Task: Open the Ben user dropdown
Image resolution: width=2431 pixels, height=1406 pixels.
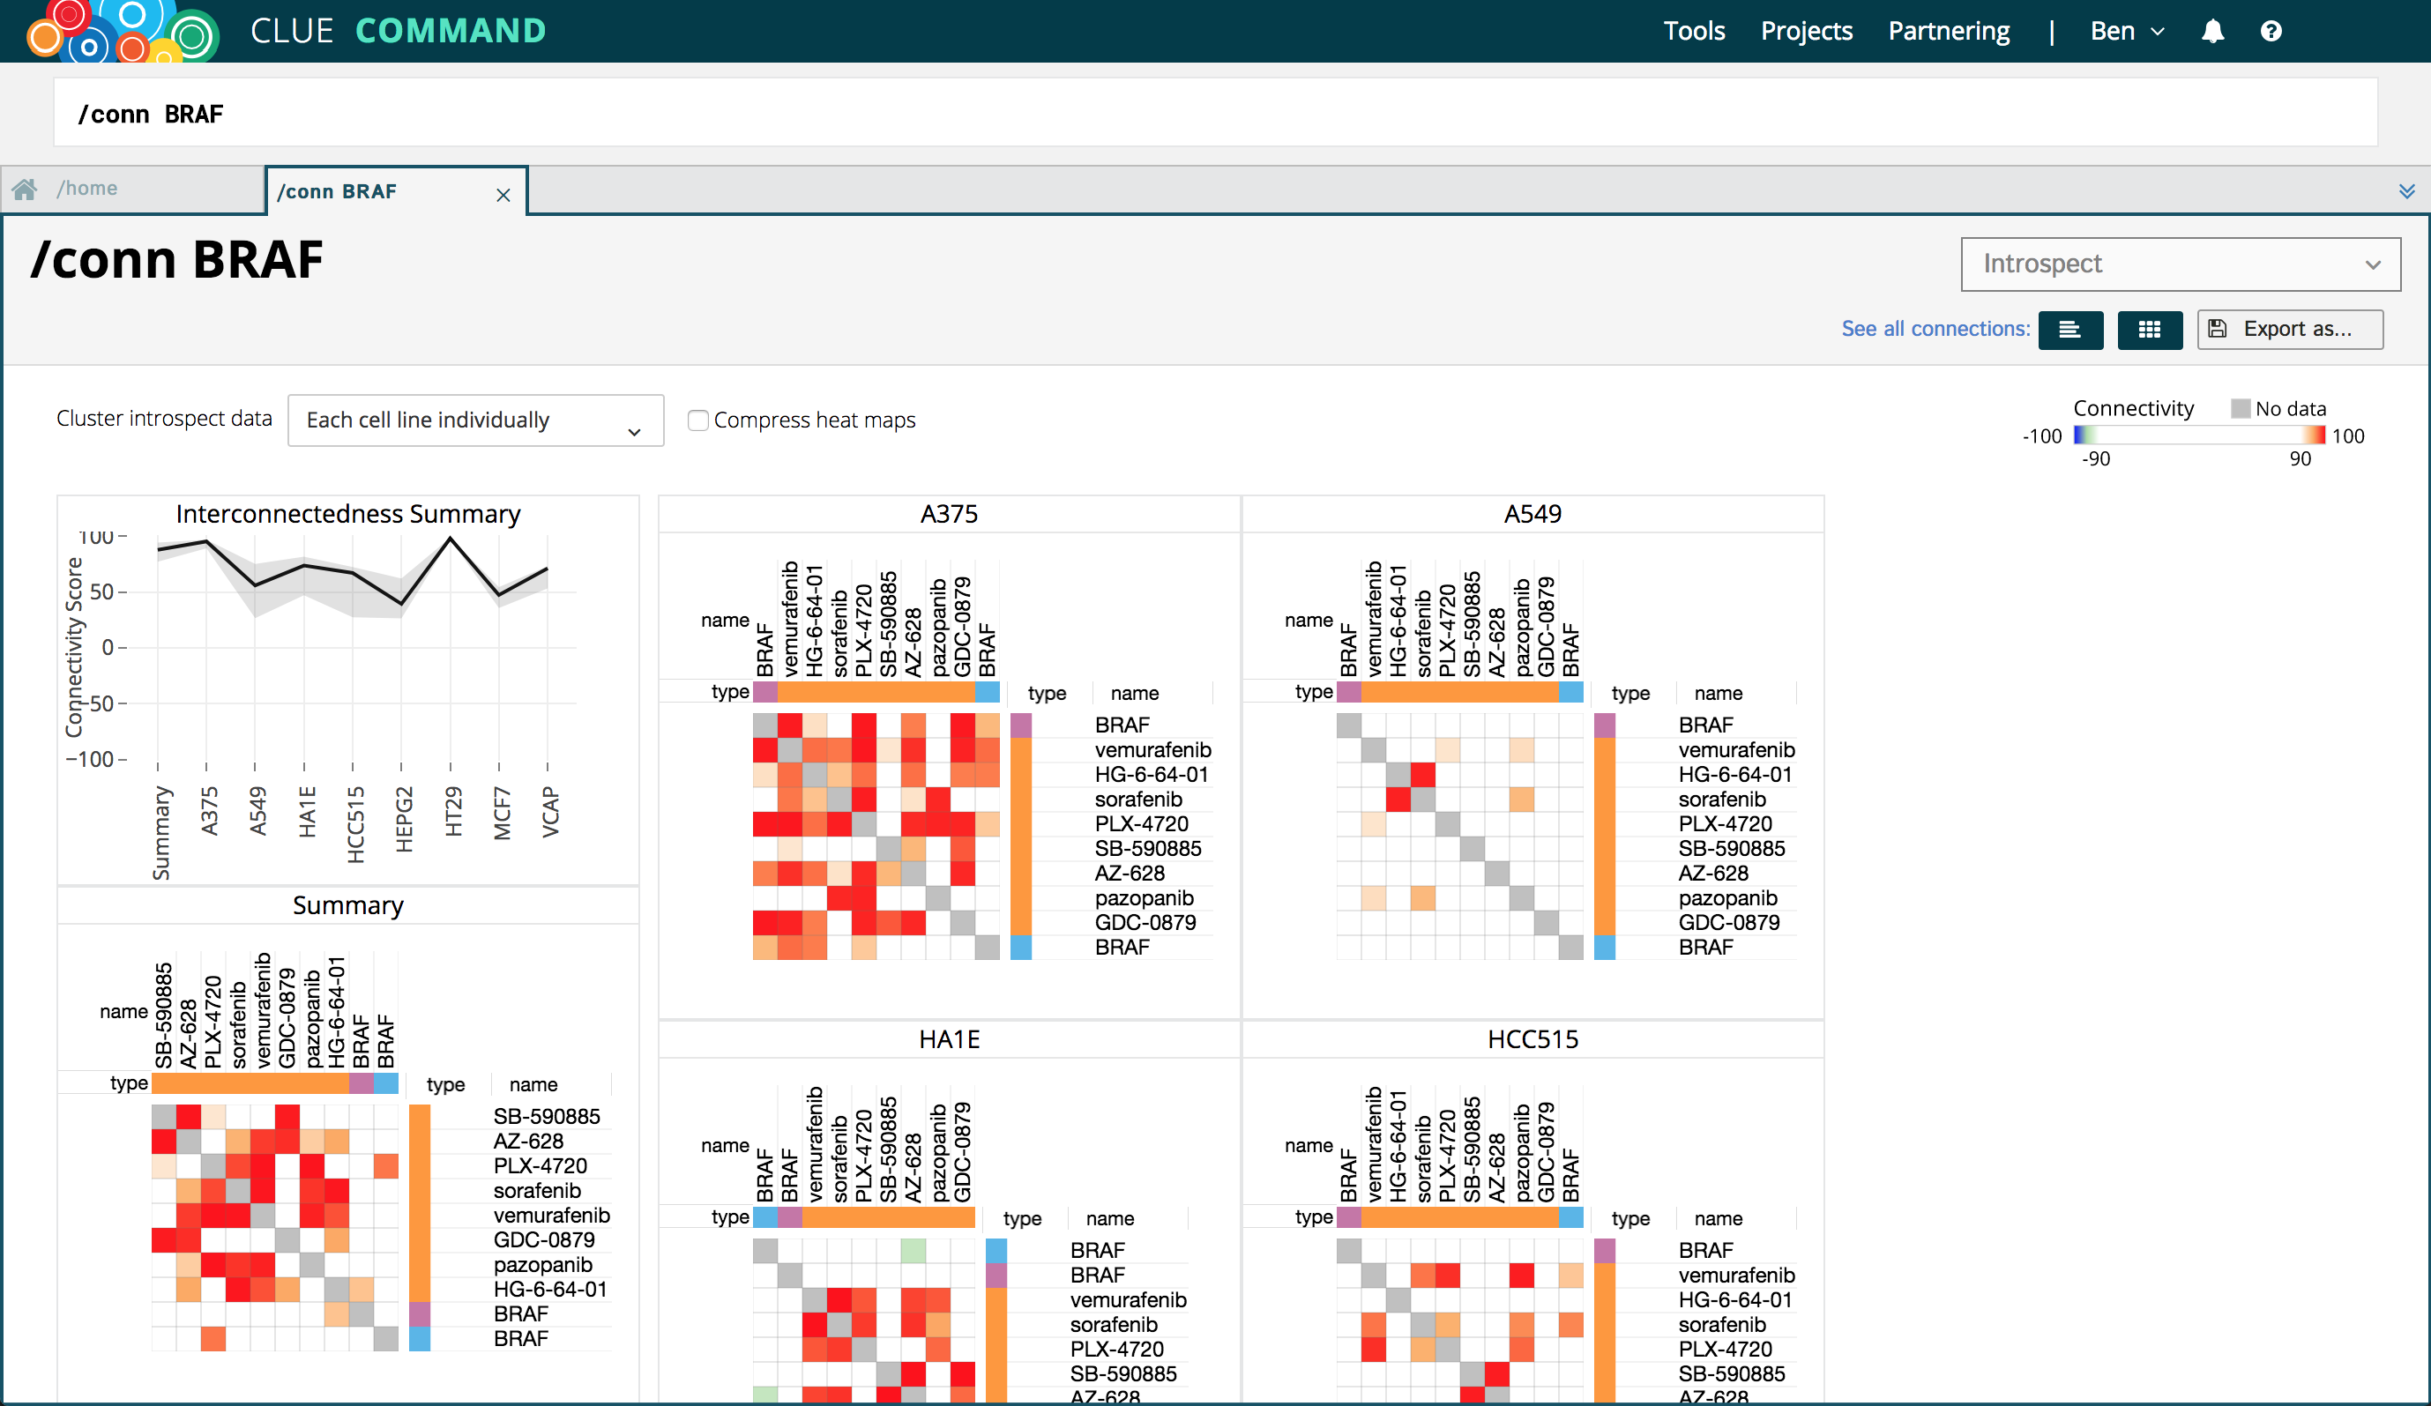Action: click(2127, 31)
